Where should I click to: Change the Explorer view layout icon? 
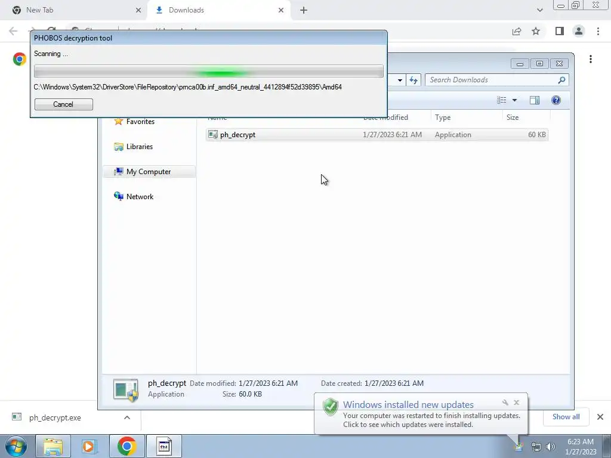501,100
